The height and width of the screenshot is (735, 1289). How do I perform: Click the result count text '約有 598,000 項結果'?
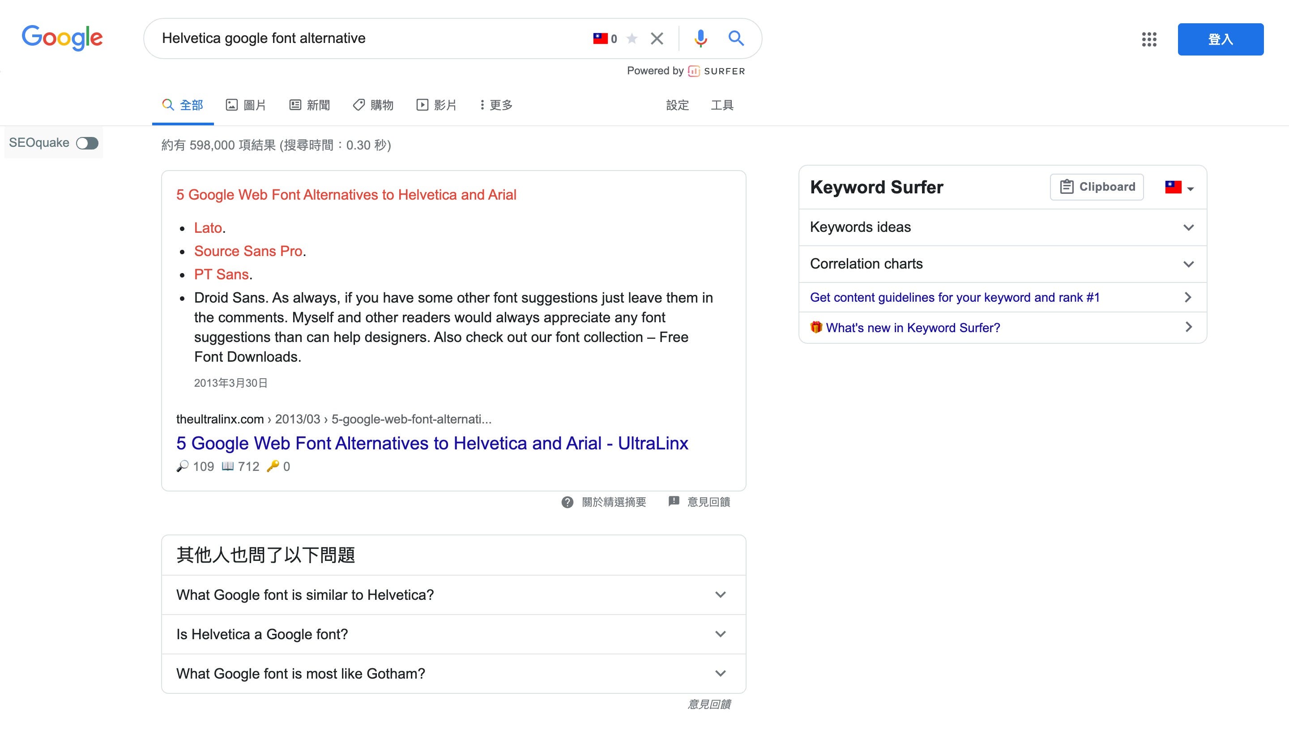coord(218,145)
